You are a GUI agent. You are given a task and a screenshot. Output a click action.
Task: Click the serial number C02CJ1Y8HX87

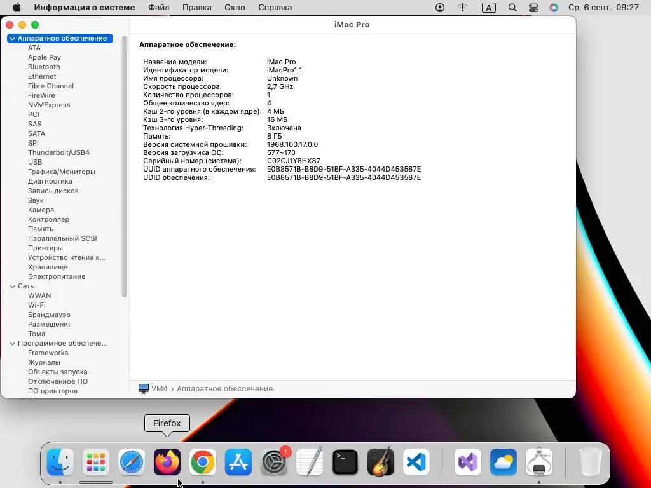[x=294, y=161]
